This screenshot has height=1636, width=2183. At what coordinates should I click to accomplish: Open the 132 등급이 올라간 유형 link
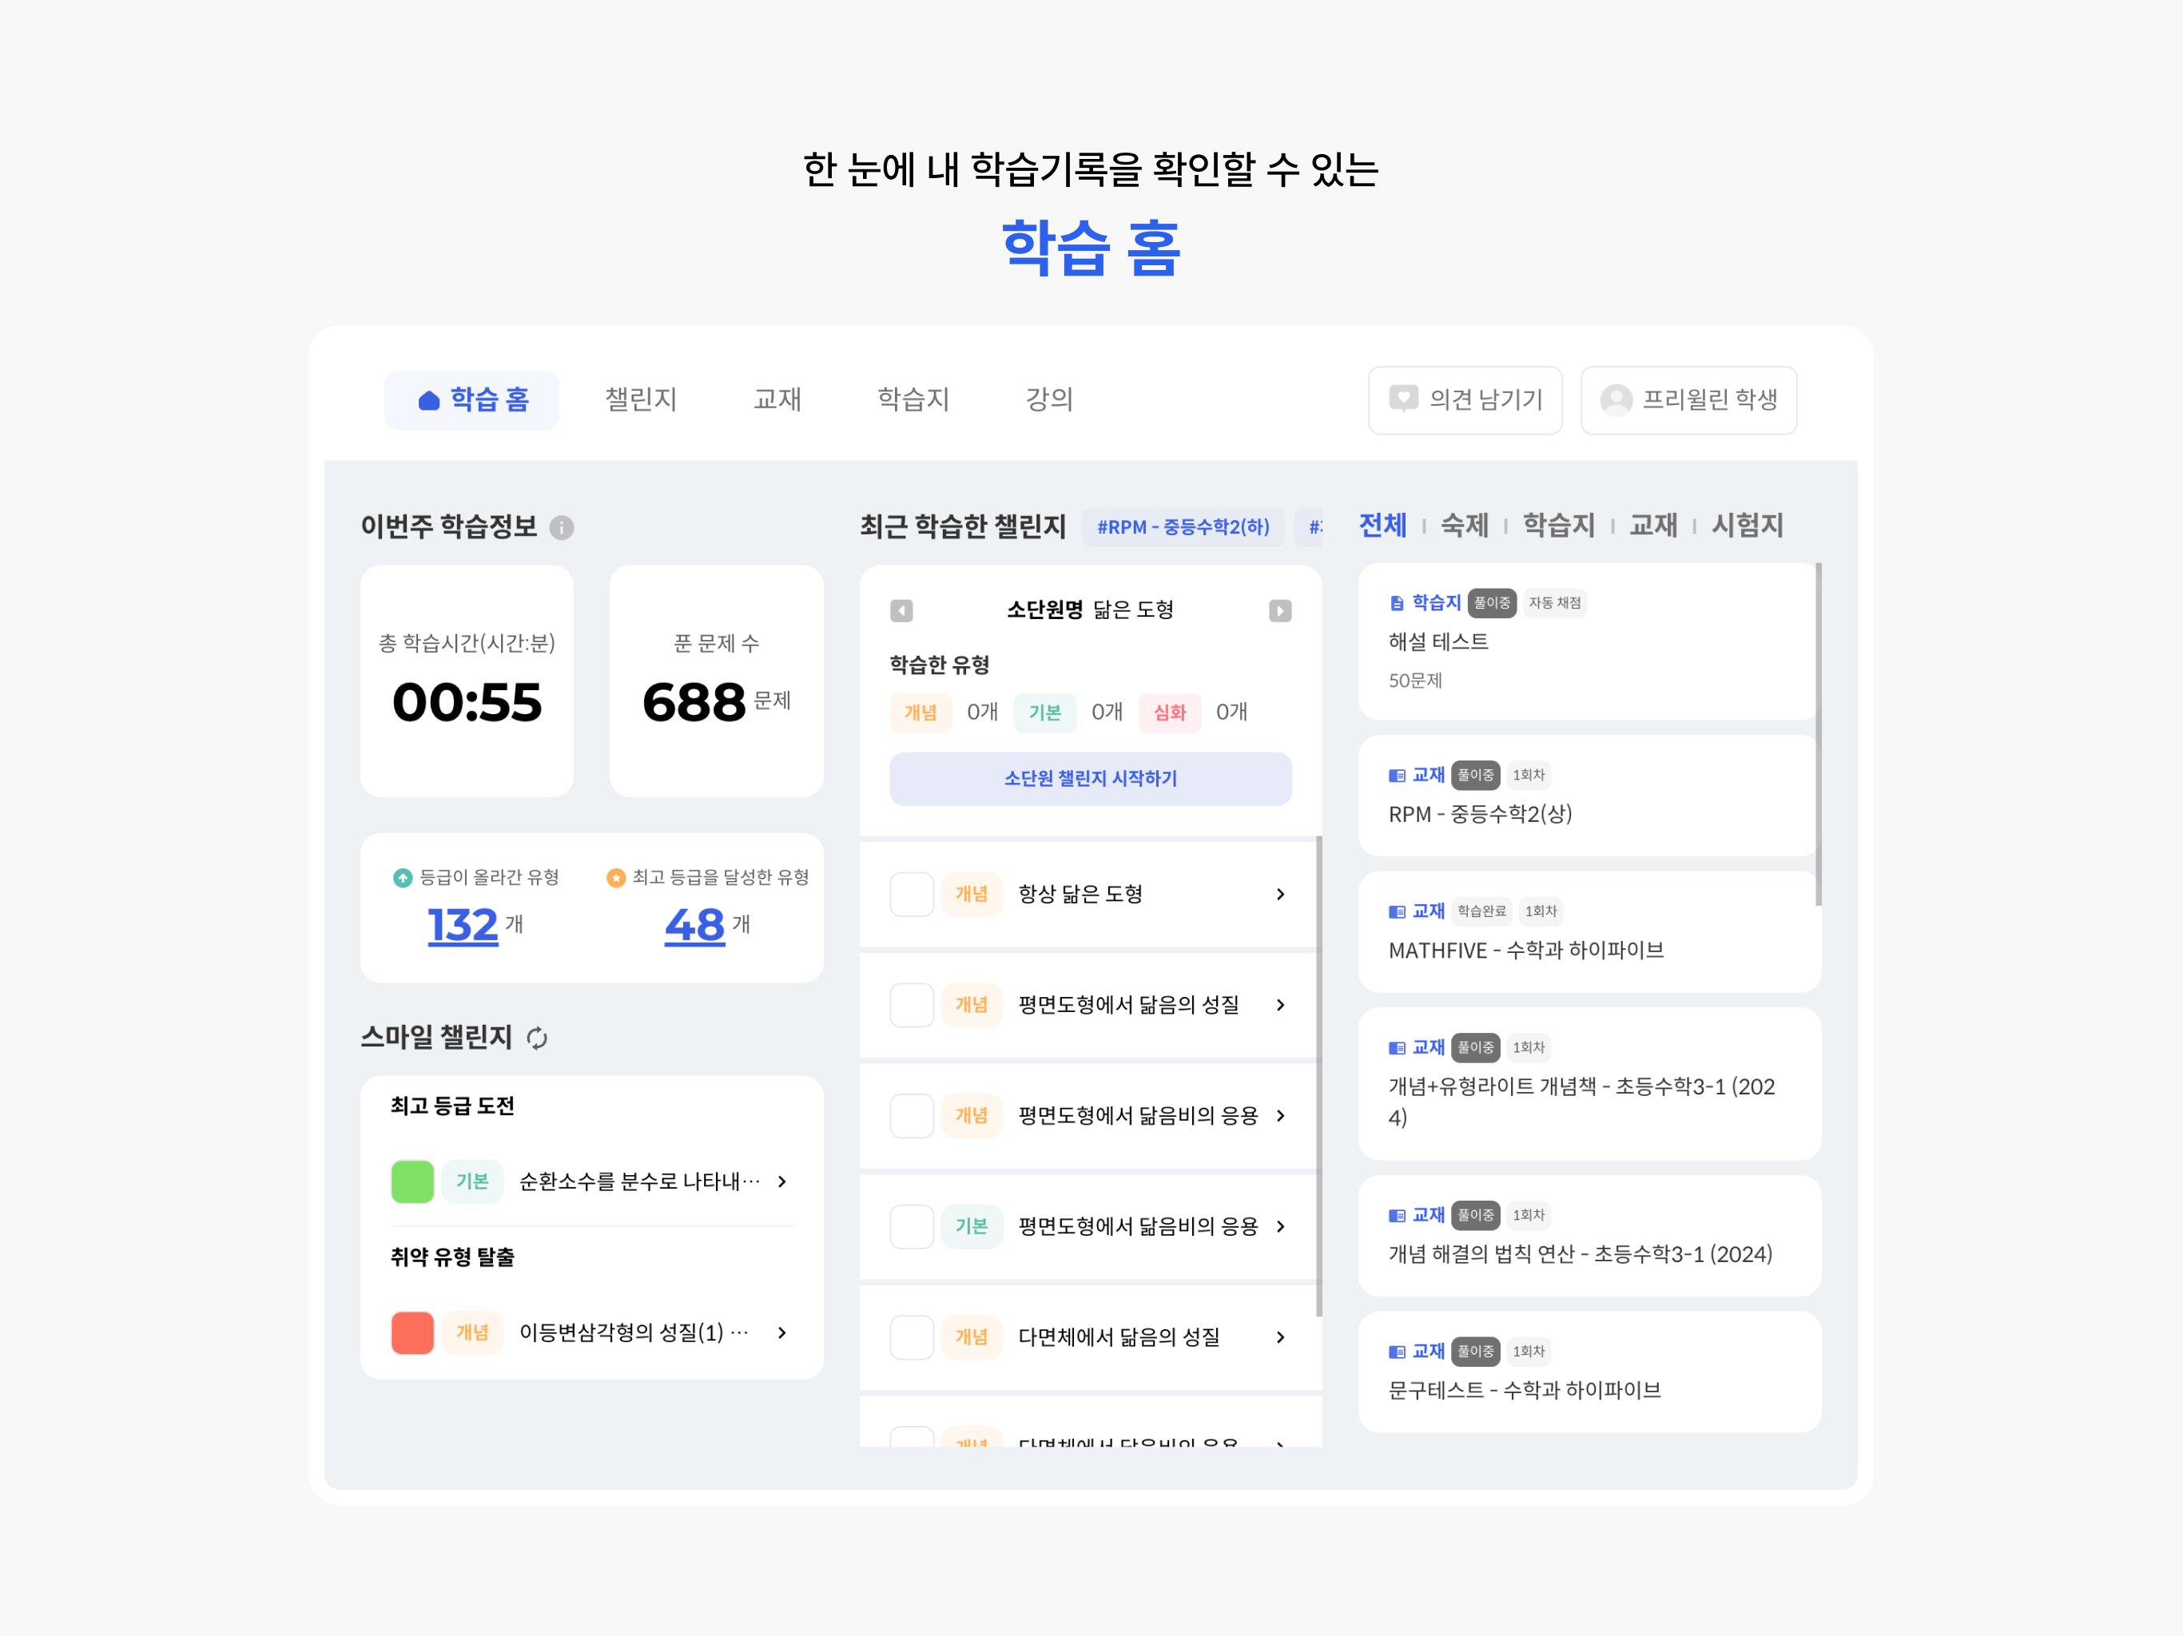point(462,926)
